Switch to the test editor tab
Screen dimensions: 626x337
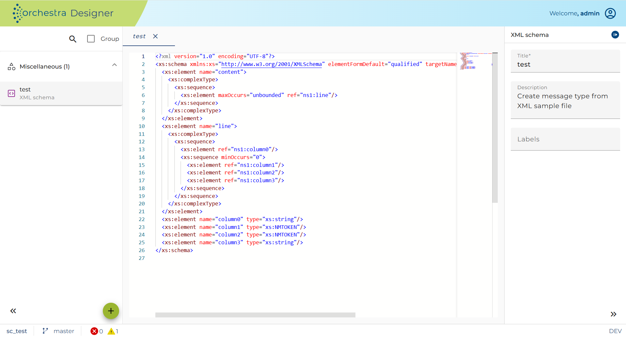pos(139,36)
